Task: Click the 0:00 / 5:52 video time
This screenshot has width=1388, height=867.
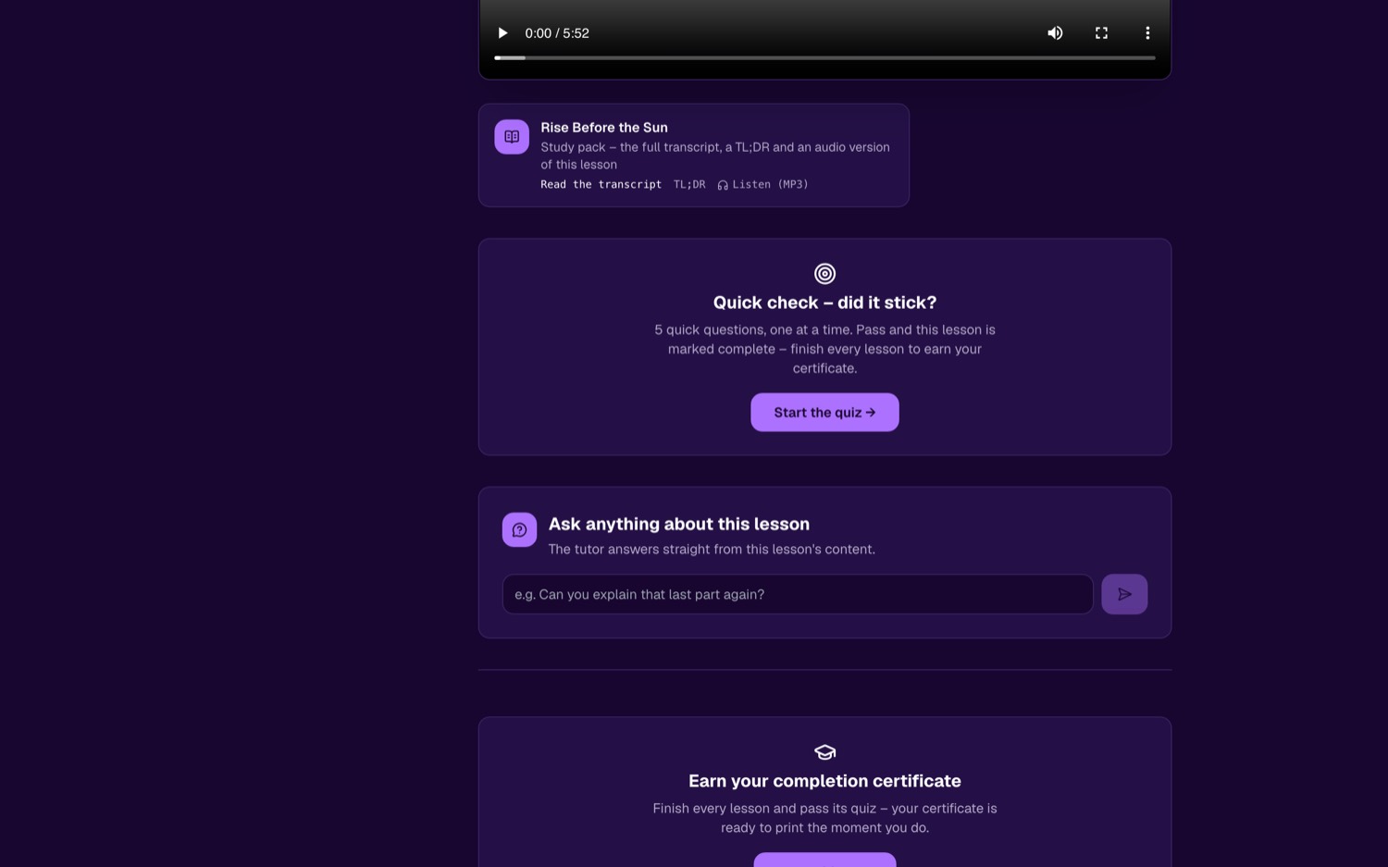Action: (557, 33)
